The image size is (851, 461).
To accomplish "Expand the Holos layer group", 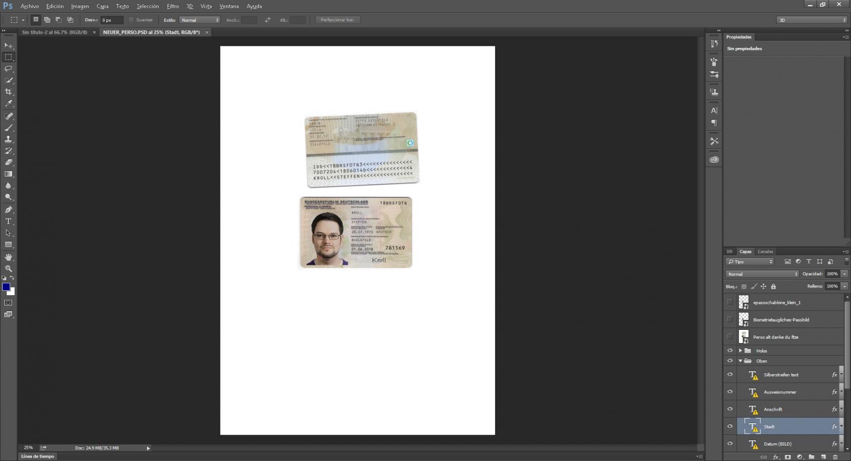I will 740,351.
